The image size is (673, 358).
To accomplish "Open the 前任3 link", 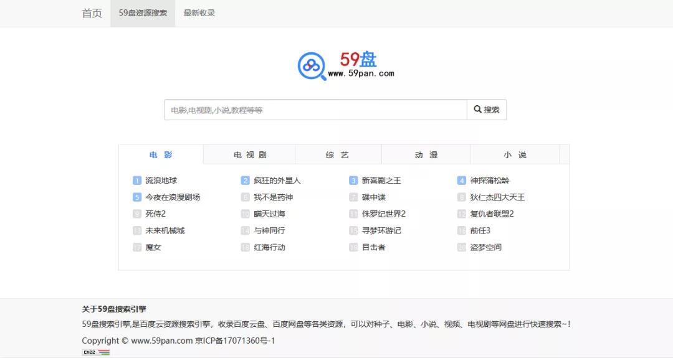I will click(480, 230).
